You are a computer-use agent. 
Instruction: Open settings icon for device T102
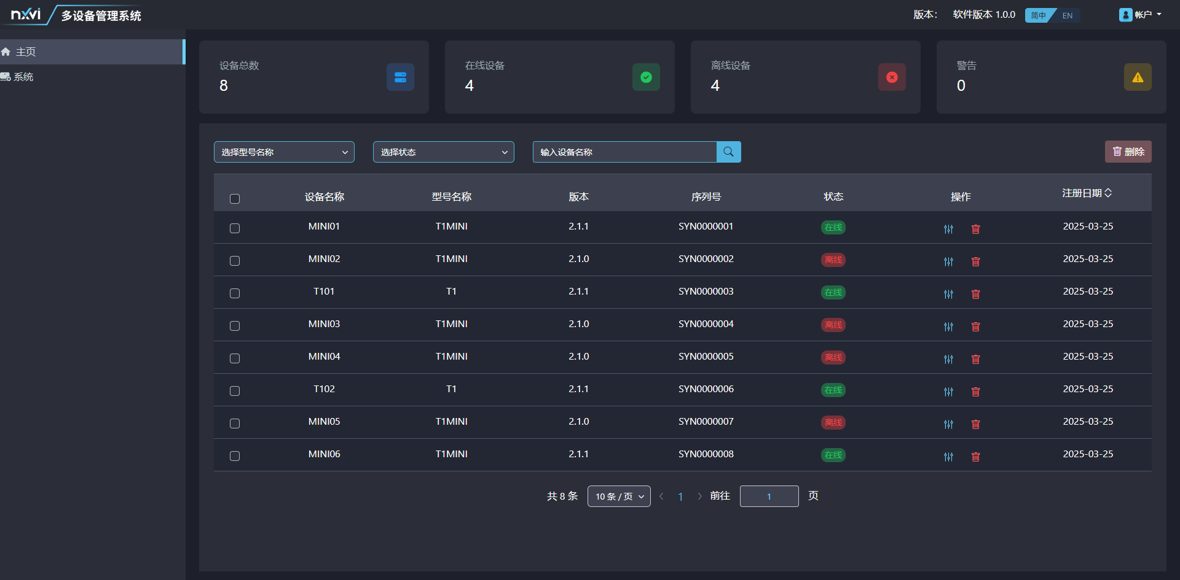click(x=948, y=392)
